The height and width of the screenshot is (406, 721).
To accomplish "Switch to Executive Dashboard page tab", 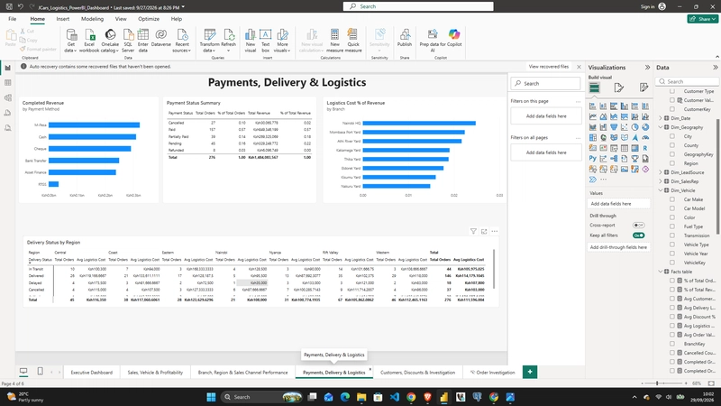I will (92, 373).
